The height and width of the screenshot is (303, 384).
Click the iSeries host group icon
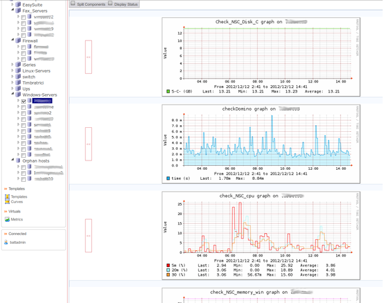pos(18,65)
